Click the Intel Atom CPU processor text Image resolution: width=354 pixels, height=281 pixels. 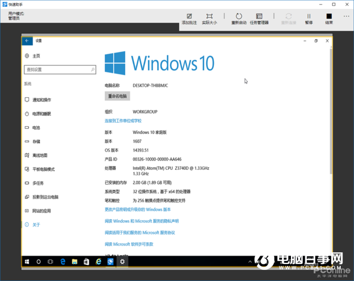[171, 171]
